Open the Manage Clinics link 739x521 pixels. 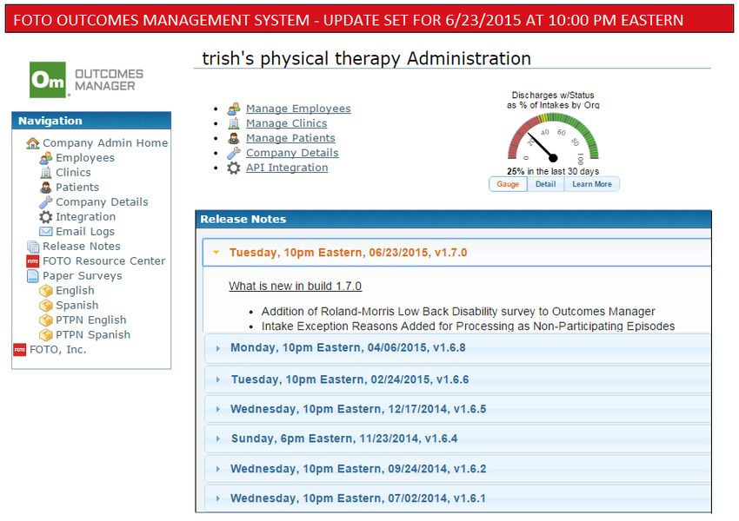tap(287, 123)
